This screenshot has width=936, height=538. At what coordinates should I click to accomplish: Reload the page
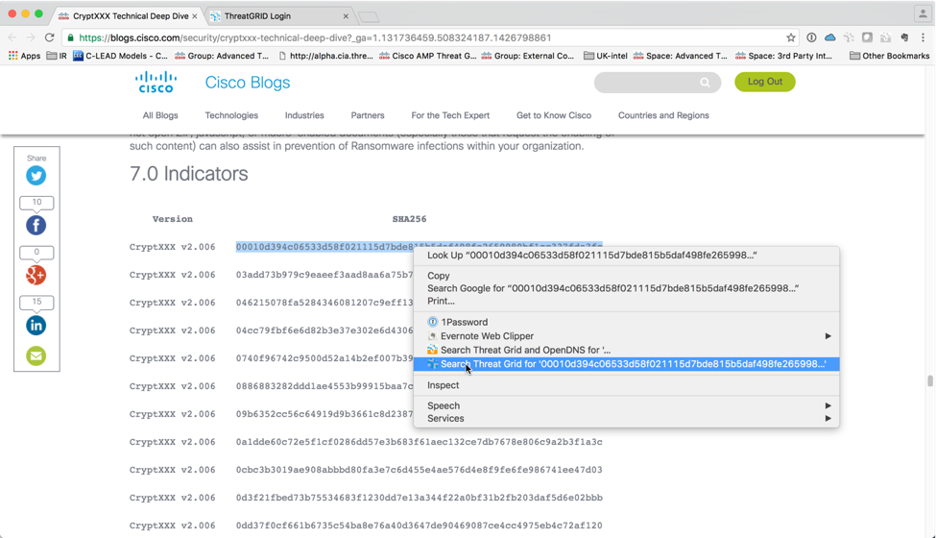click(50, 37)
